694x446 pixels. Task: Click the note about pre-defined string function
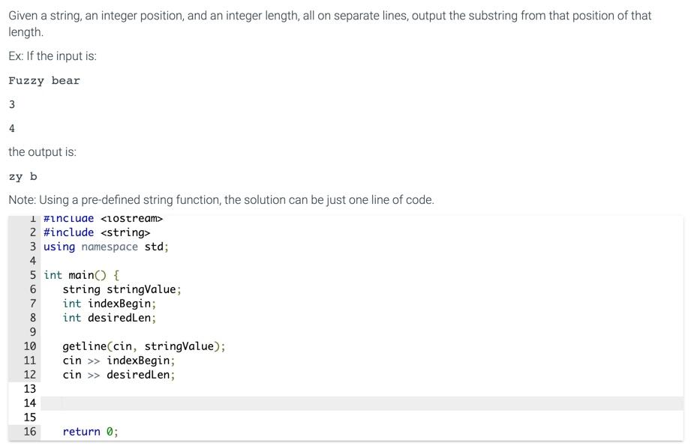coord(221,200)
